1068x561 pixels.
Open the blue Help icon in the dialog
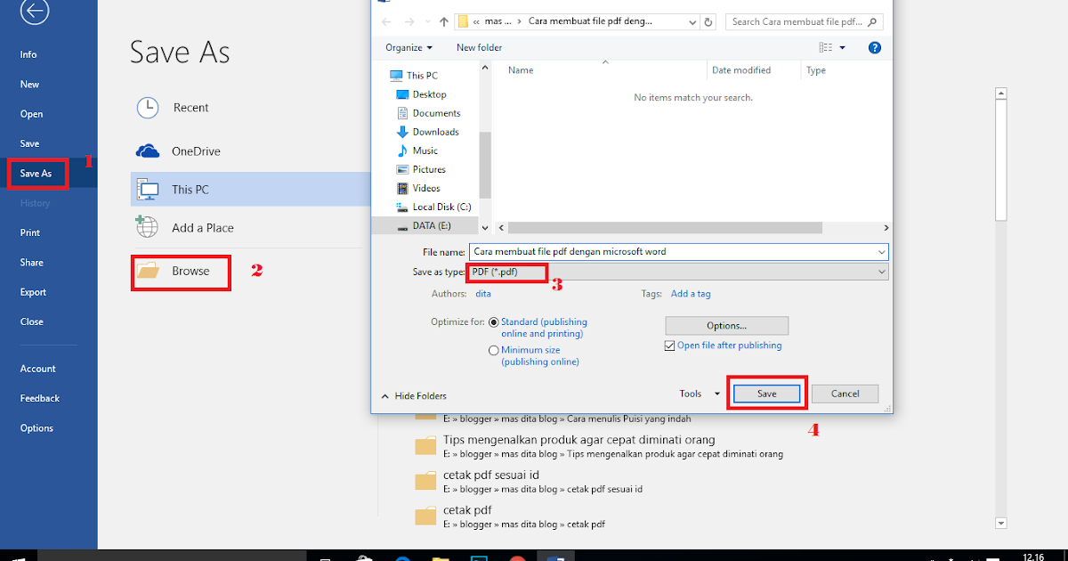[875, 47]
